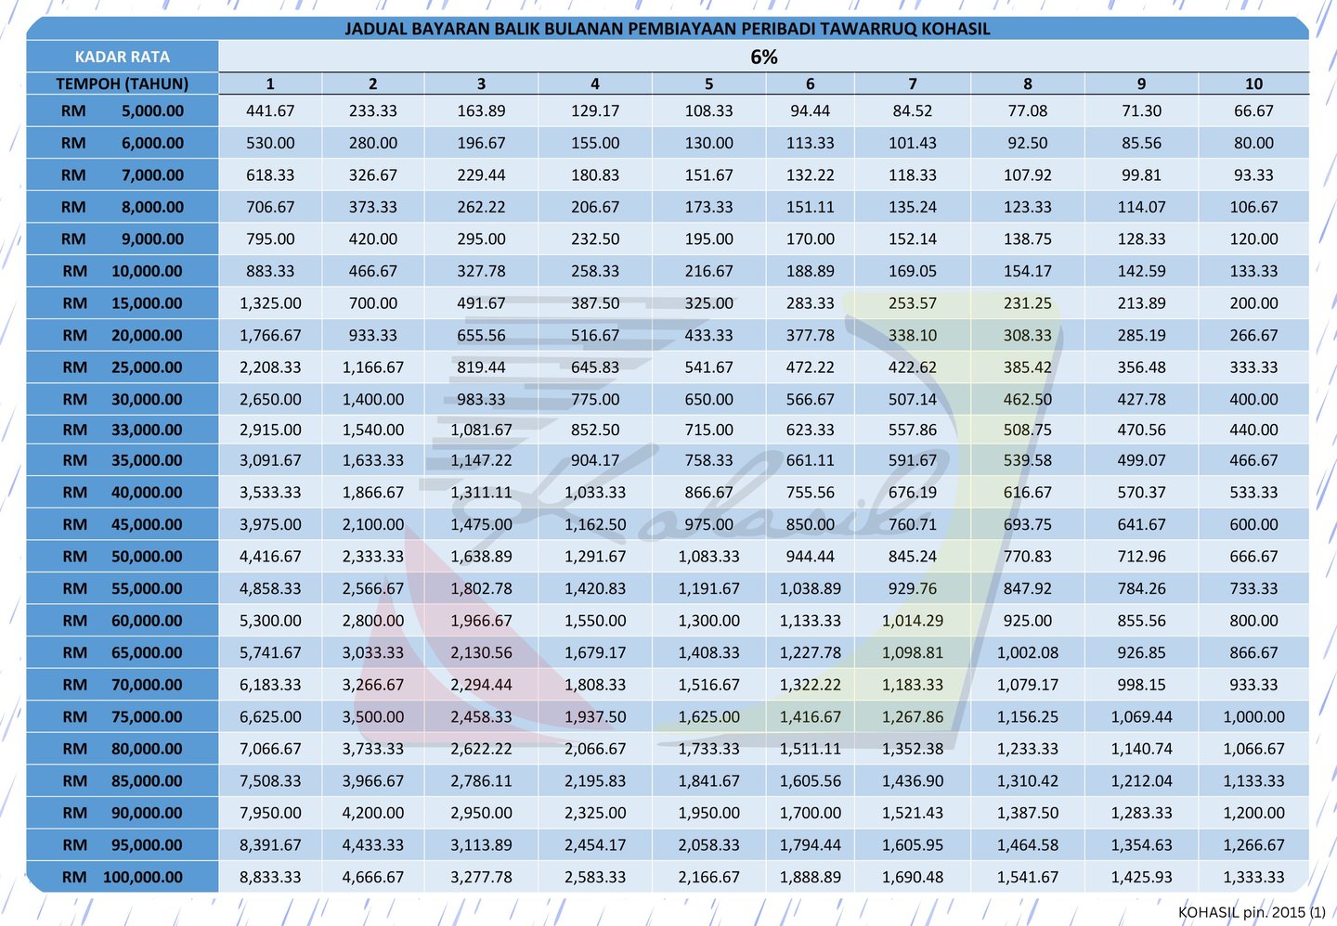Click 1,625.00 in the RM 75,000 row
Viewport: 1337px width, 926px height.
[708, 716]
